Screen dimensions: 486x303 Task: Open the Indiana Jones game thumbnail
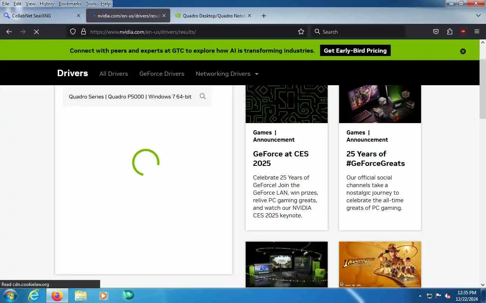pos(380,264)
